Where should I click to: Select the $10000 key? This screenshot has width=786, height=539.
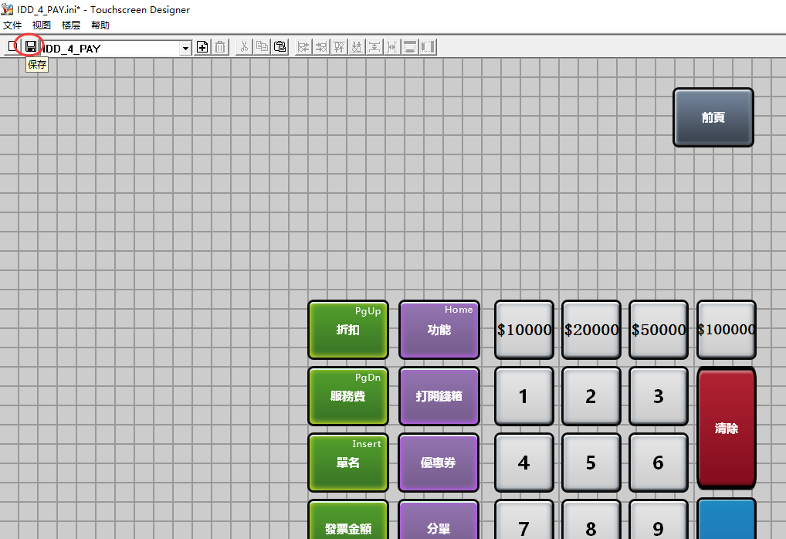[523, 330]
